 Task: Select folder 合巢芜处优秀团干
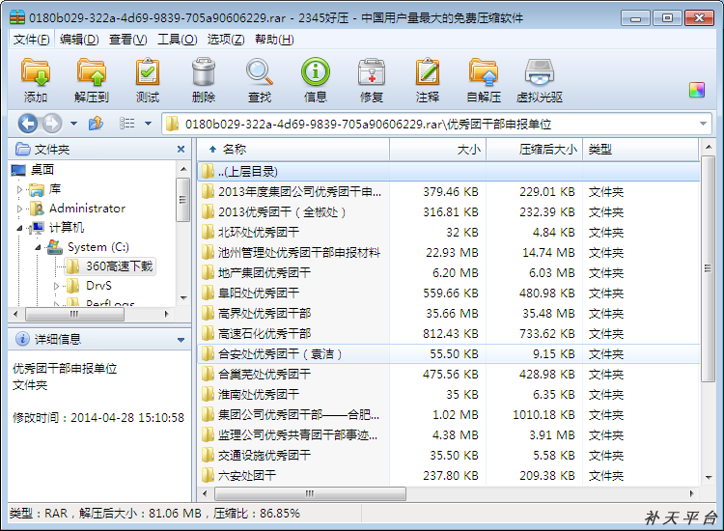click(x=449, y=375)
